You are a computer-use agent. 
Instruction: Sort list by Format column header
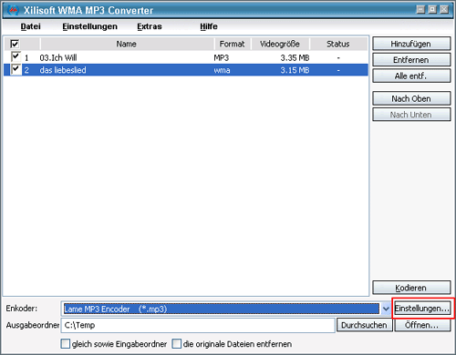233,44
